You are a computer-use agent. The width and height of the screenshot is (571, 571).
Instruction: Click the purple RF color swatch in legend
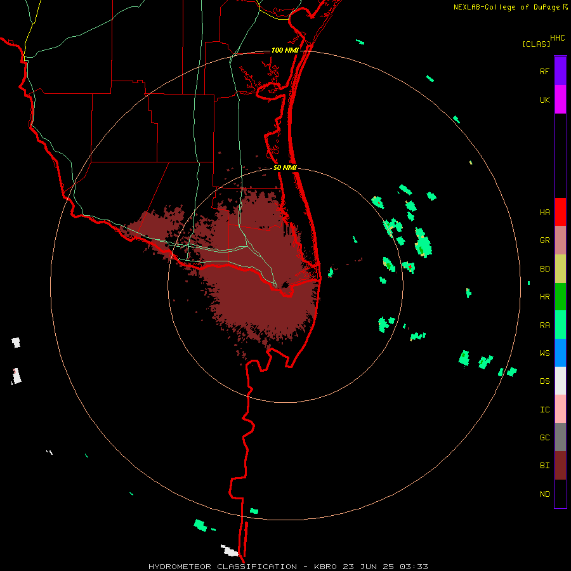tap(560, 71)
